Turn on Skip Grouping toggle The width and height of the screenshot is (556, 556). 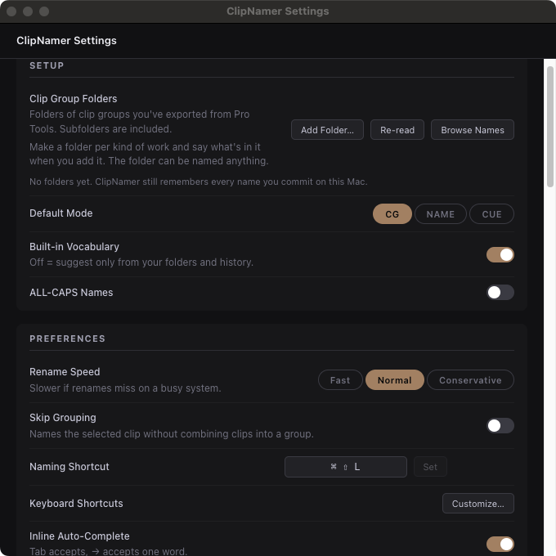pyautogui.click(x=500, y=425)
